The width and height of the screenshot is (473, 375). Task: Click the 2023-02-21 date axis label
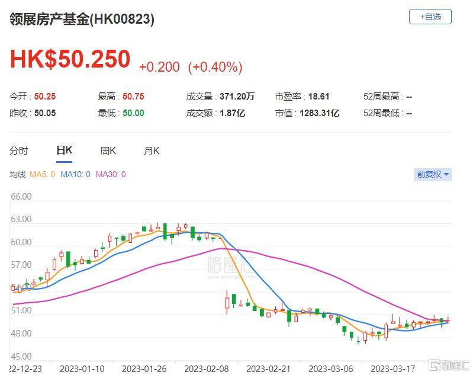pyautogui.click(x=269, y=369)
